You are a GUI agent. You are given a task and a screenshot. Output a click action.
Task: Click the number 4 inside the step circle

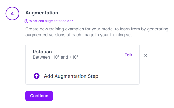tap(12, 14)
